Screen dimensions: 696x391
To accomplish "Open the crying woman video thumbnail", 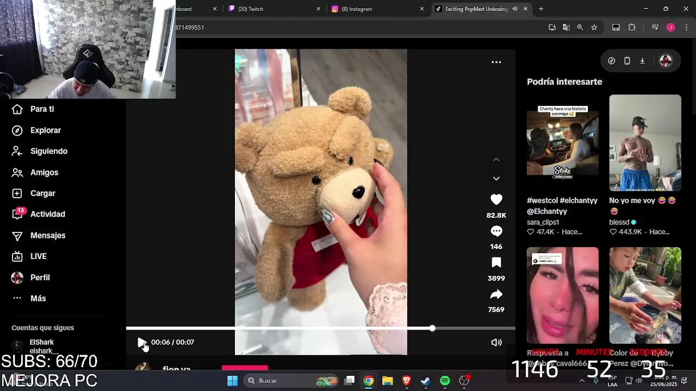I will (x=562, y=295).
